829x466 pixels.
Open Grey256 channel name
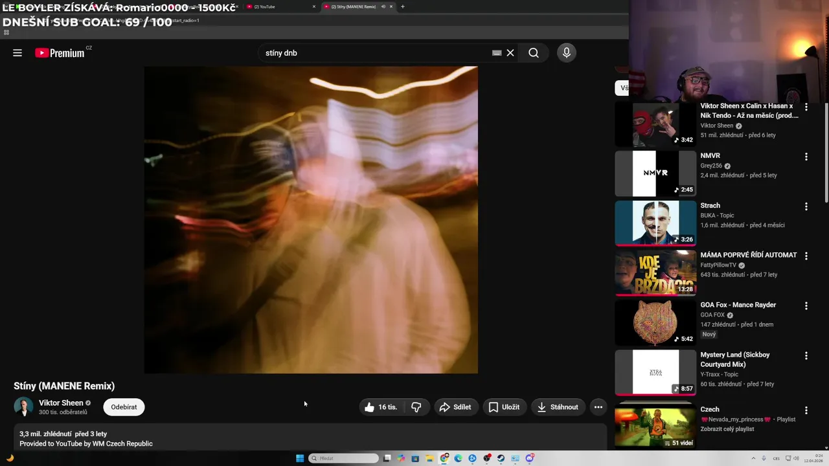(711, 166)
